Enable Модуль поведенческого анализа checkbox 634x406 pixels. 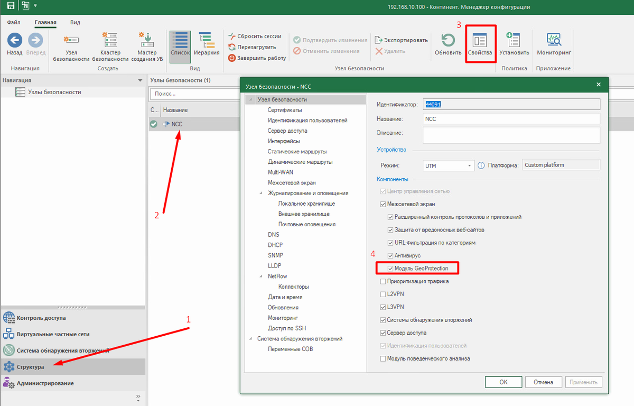coord(384,358)
